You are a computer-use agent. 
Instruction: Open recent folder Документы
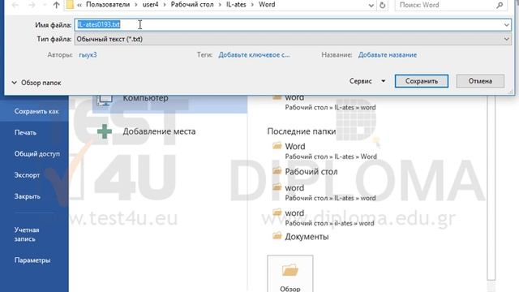(x=301, y=236)
